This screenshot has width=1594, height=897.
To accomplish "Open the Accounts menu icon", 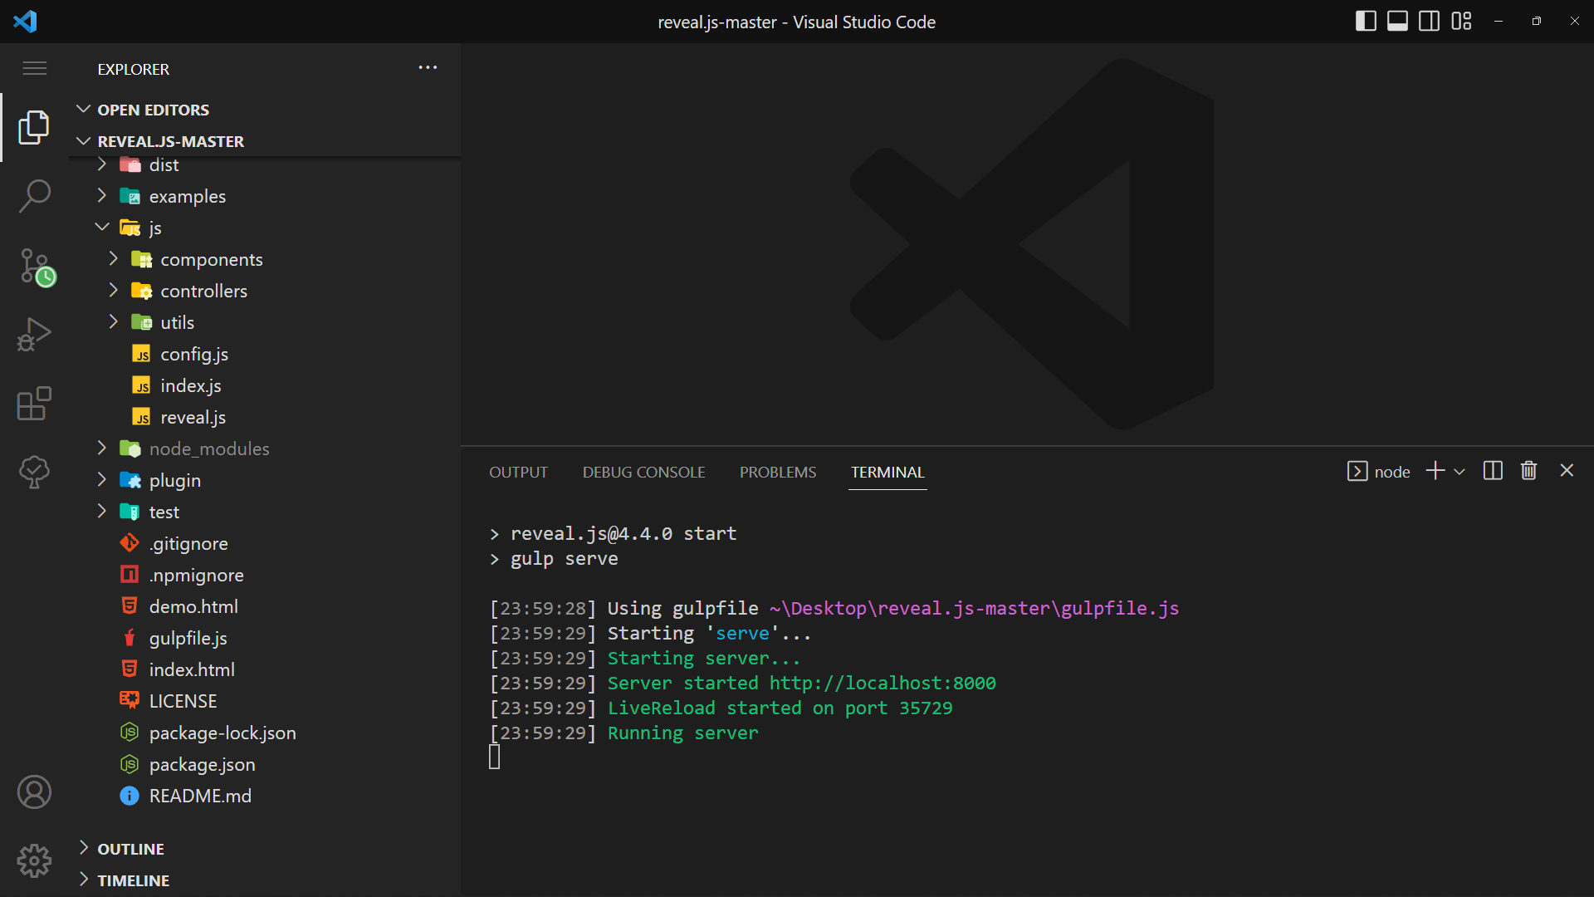I will tap(34, 792).
